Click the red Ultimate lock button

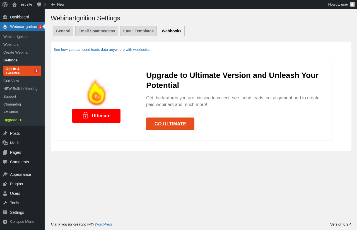click(96, 116)
